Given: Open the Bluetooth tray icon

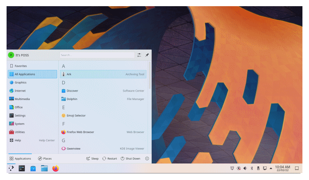Looking at the screenshot, I should pyautogui.click(x=252, y=168).
